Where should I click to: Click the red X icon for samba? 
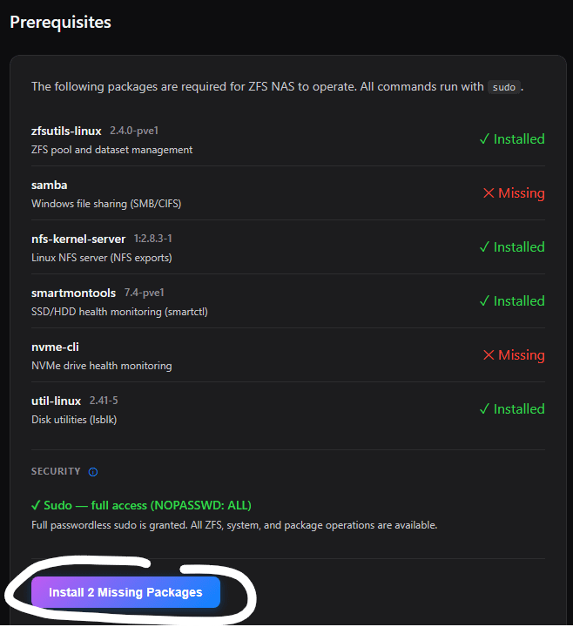pyautogui.click(x=489, y=193)
